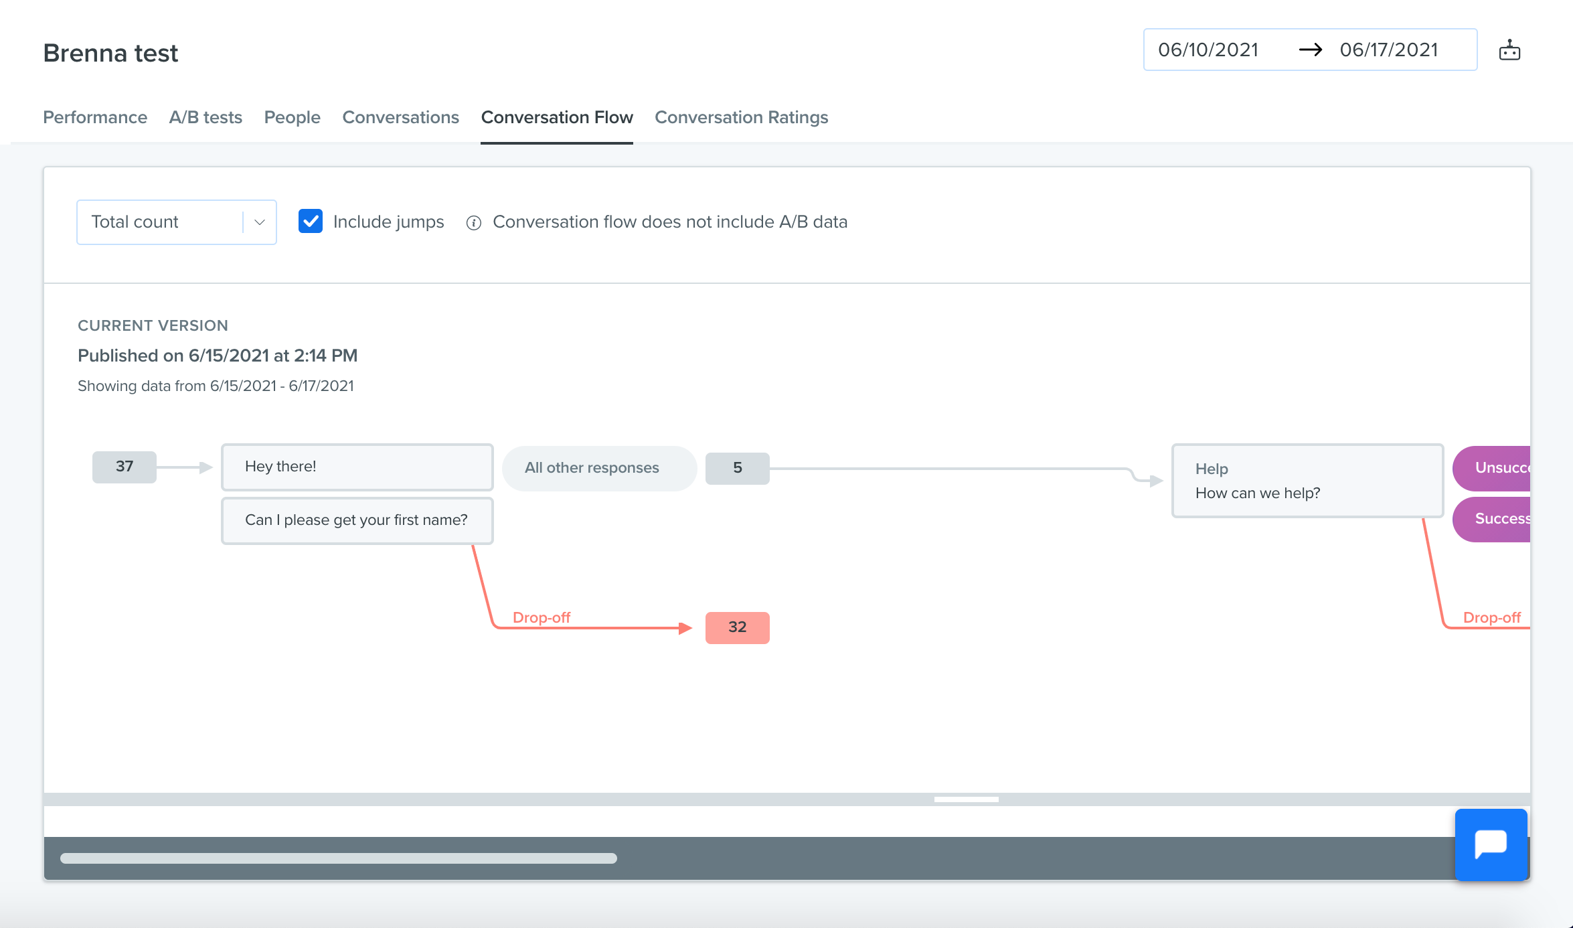Open the Help 'How can we help?' node
The height and width of the screenshot is (928, 1573).
(x=1308, y=481)
